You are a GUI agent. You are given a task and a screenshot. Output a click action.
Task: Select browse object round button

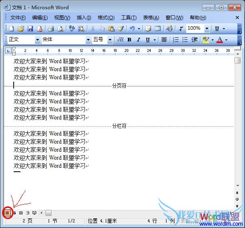(x=237, y=199)
